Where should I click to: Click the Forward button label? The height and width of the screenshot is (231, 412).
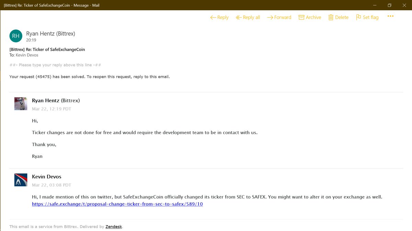click(x=283, y=17)
